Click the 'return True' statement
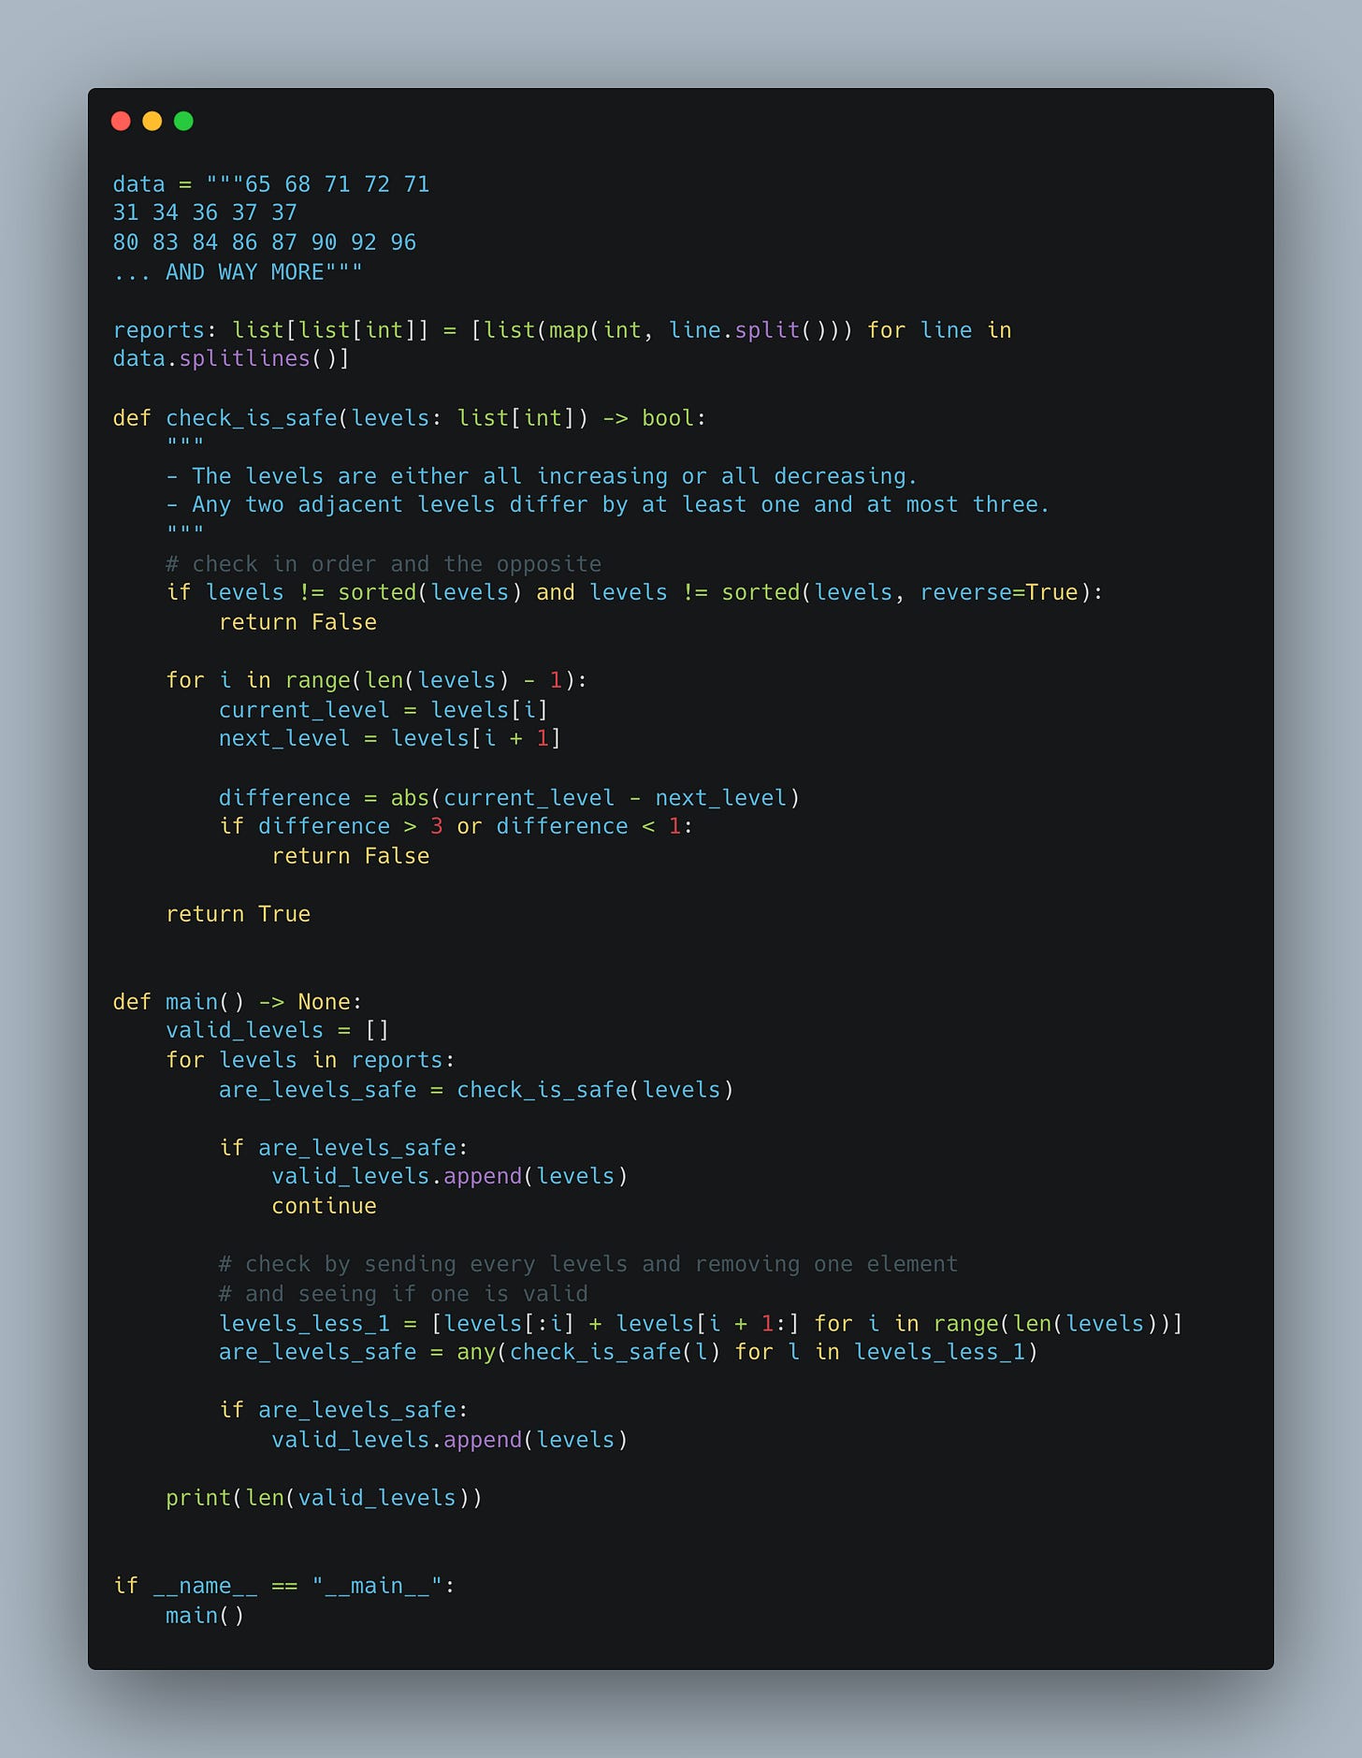The image size is (1362, 1758). (x=238, y=914)
